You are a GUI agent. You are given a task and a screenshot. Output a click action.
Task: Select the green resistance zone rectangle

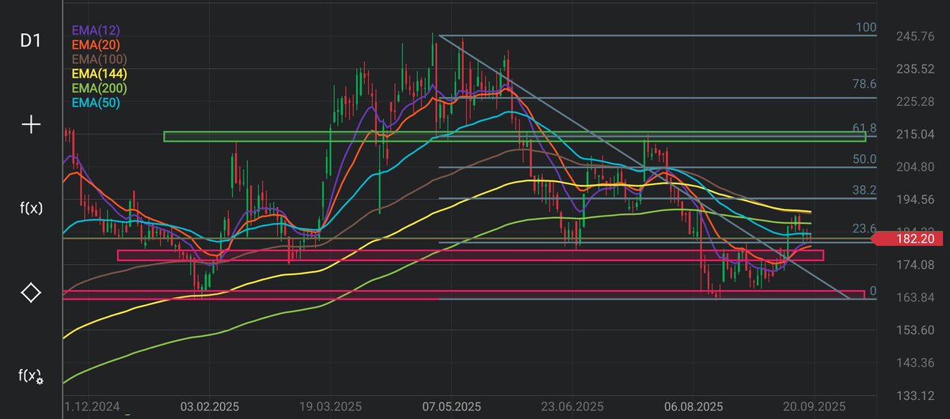coord(515,137)
